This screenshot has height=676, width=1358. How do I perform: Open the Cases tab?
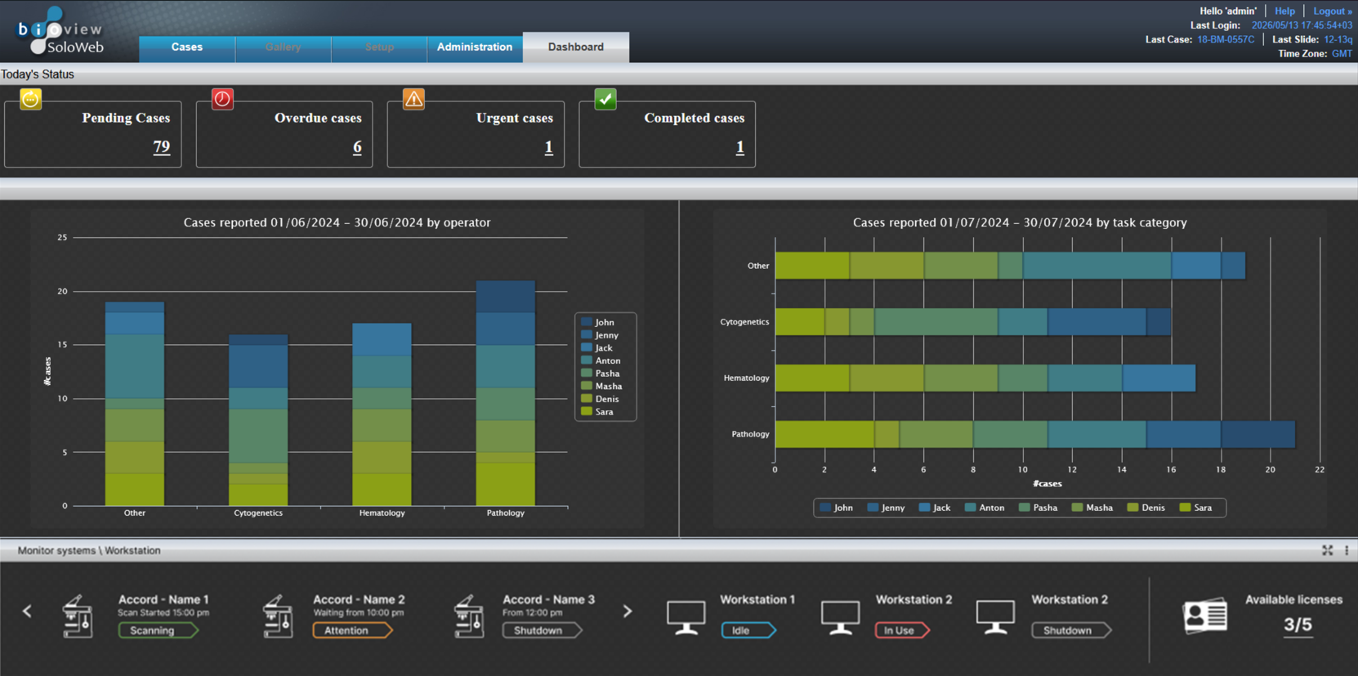(x=187, y=47)
